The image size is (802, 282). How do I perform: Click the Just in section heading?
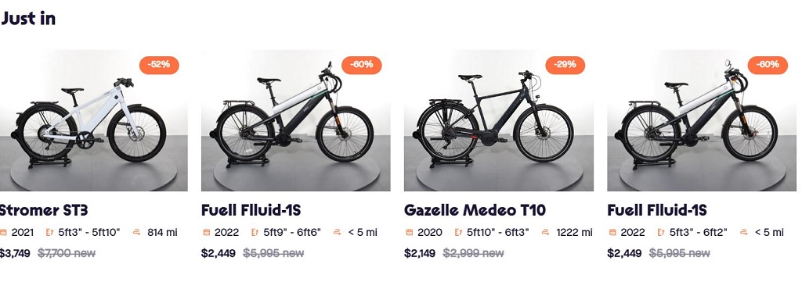(x=27, y=19)
